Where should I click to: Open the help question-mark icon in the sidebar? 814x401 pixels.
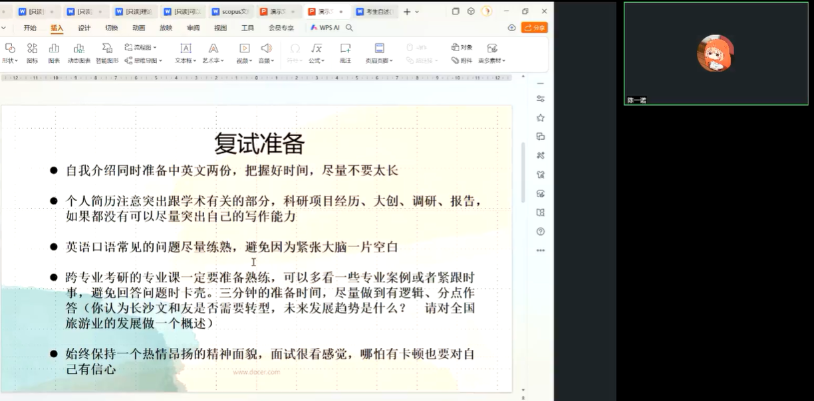[540, 232]
